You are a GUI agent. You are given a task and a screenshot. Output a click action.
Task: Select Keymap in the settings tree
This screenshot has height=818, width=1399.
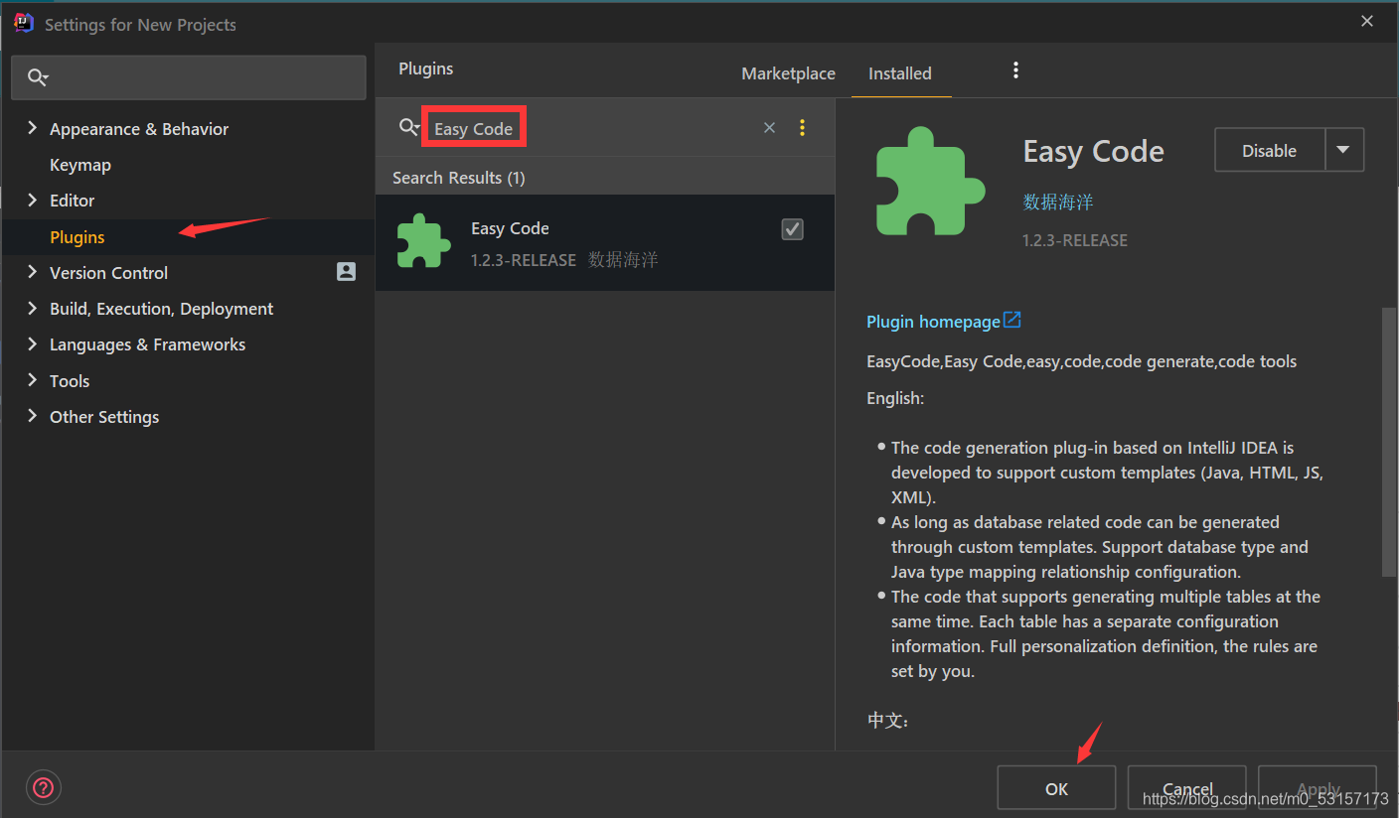80,165
